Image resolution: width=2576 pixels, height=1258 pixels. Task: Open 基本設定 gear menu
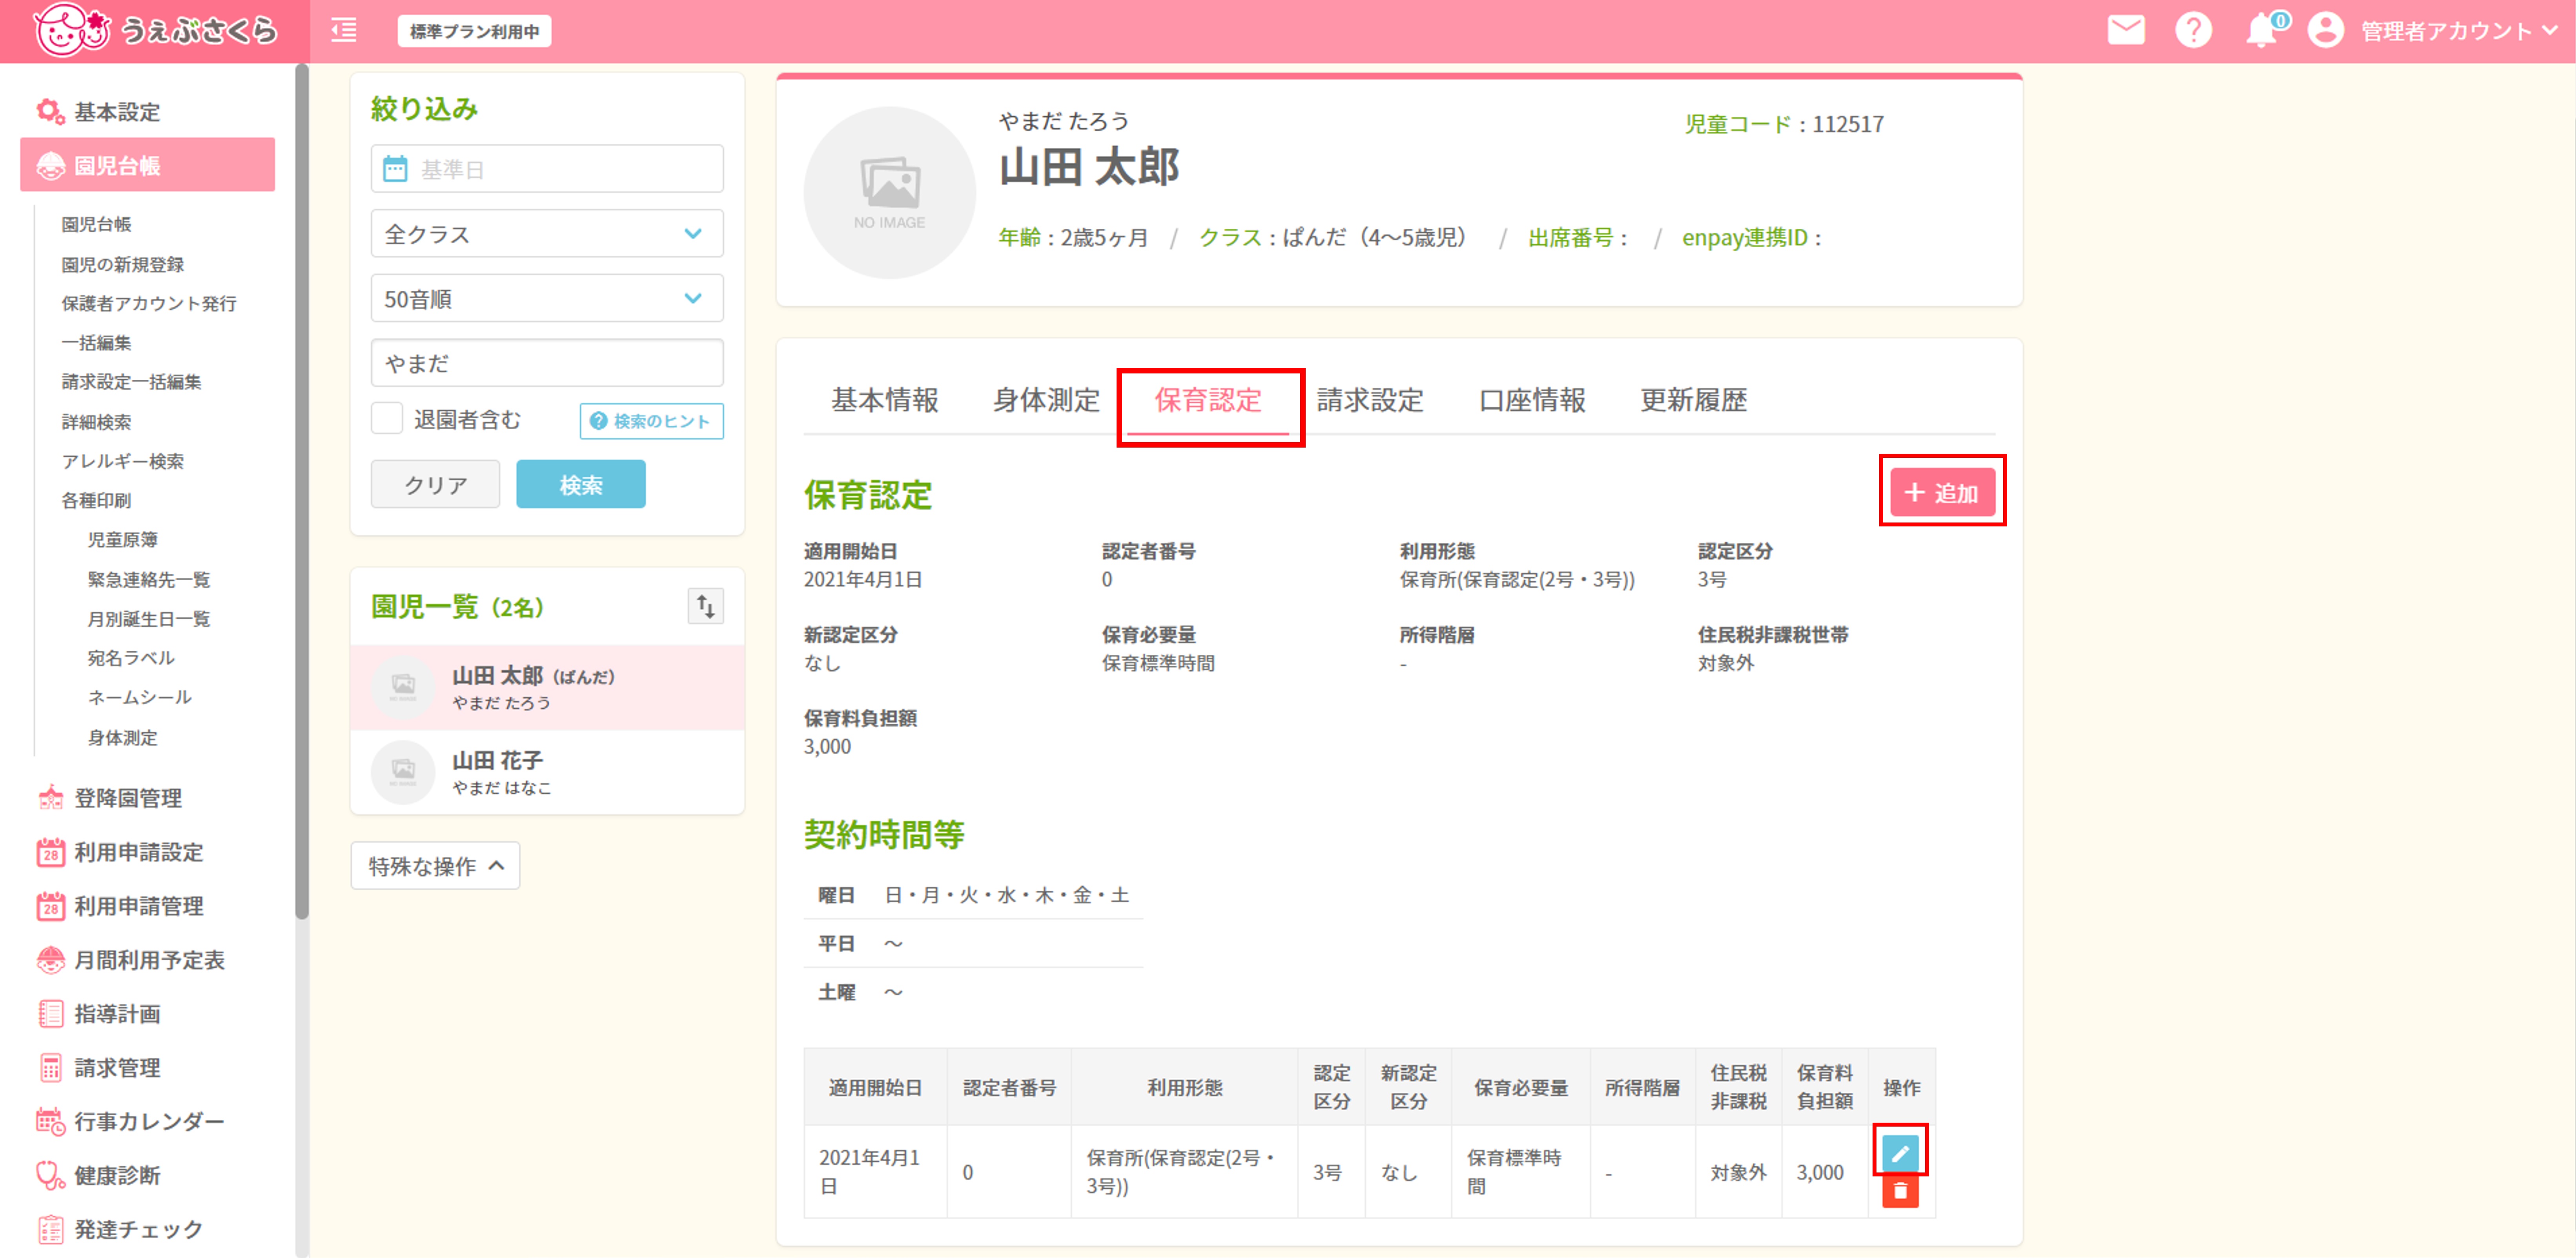tap(98, 112)
